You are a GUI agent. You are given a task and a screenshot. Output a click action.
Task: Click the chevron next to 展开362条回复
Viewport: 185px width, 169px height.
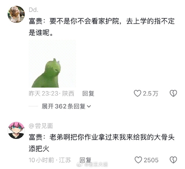click(89, 106)
